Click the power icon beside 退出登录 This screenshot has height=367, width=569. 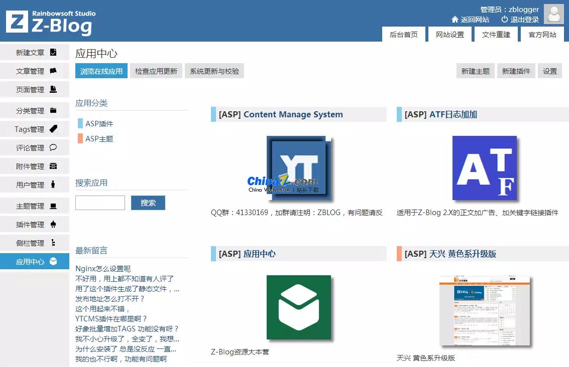pyautogui.click(x=504, y=19)
